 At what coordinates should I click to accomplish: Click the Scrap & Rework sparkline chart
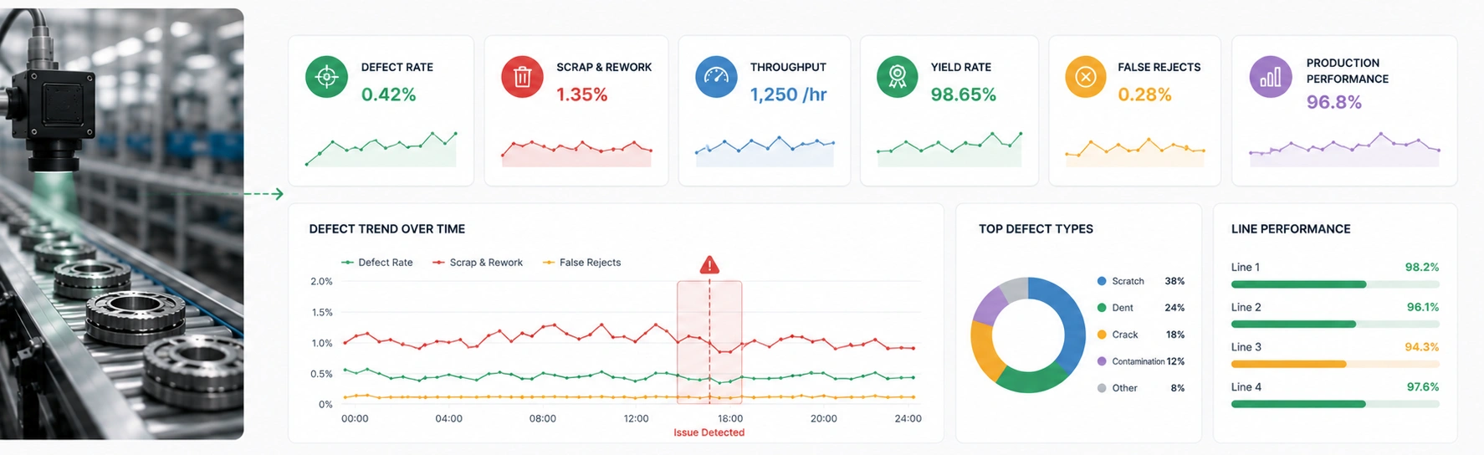tap(576, 152)
